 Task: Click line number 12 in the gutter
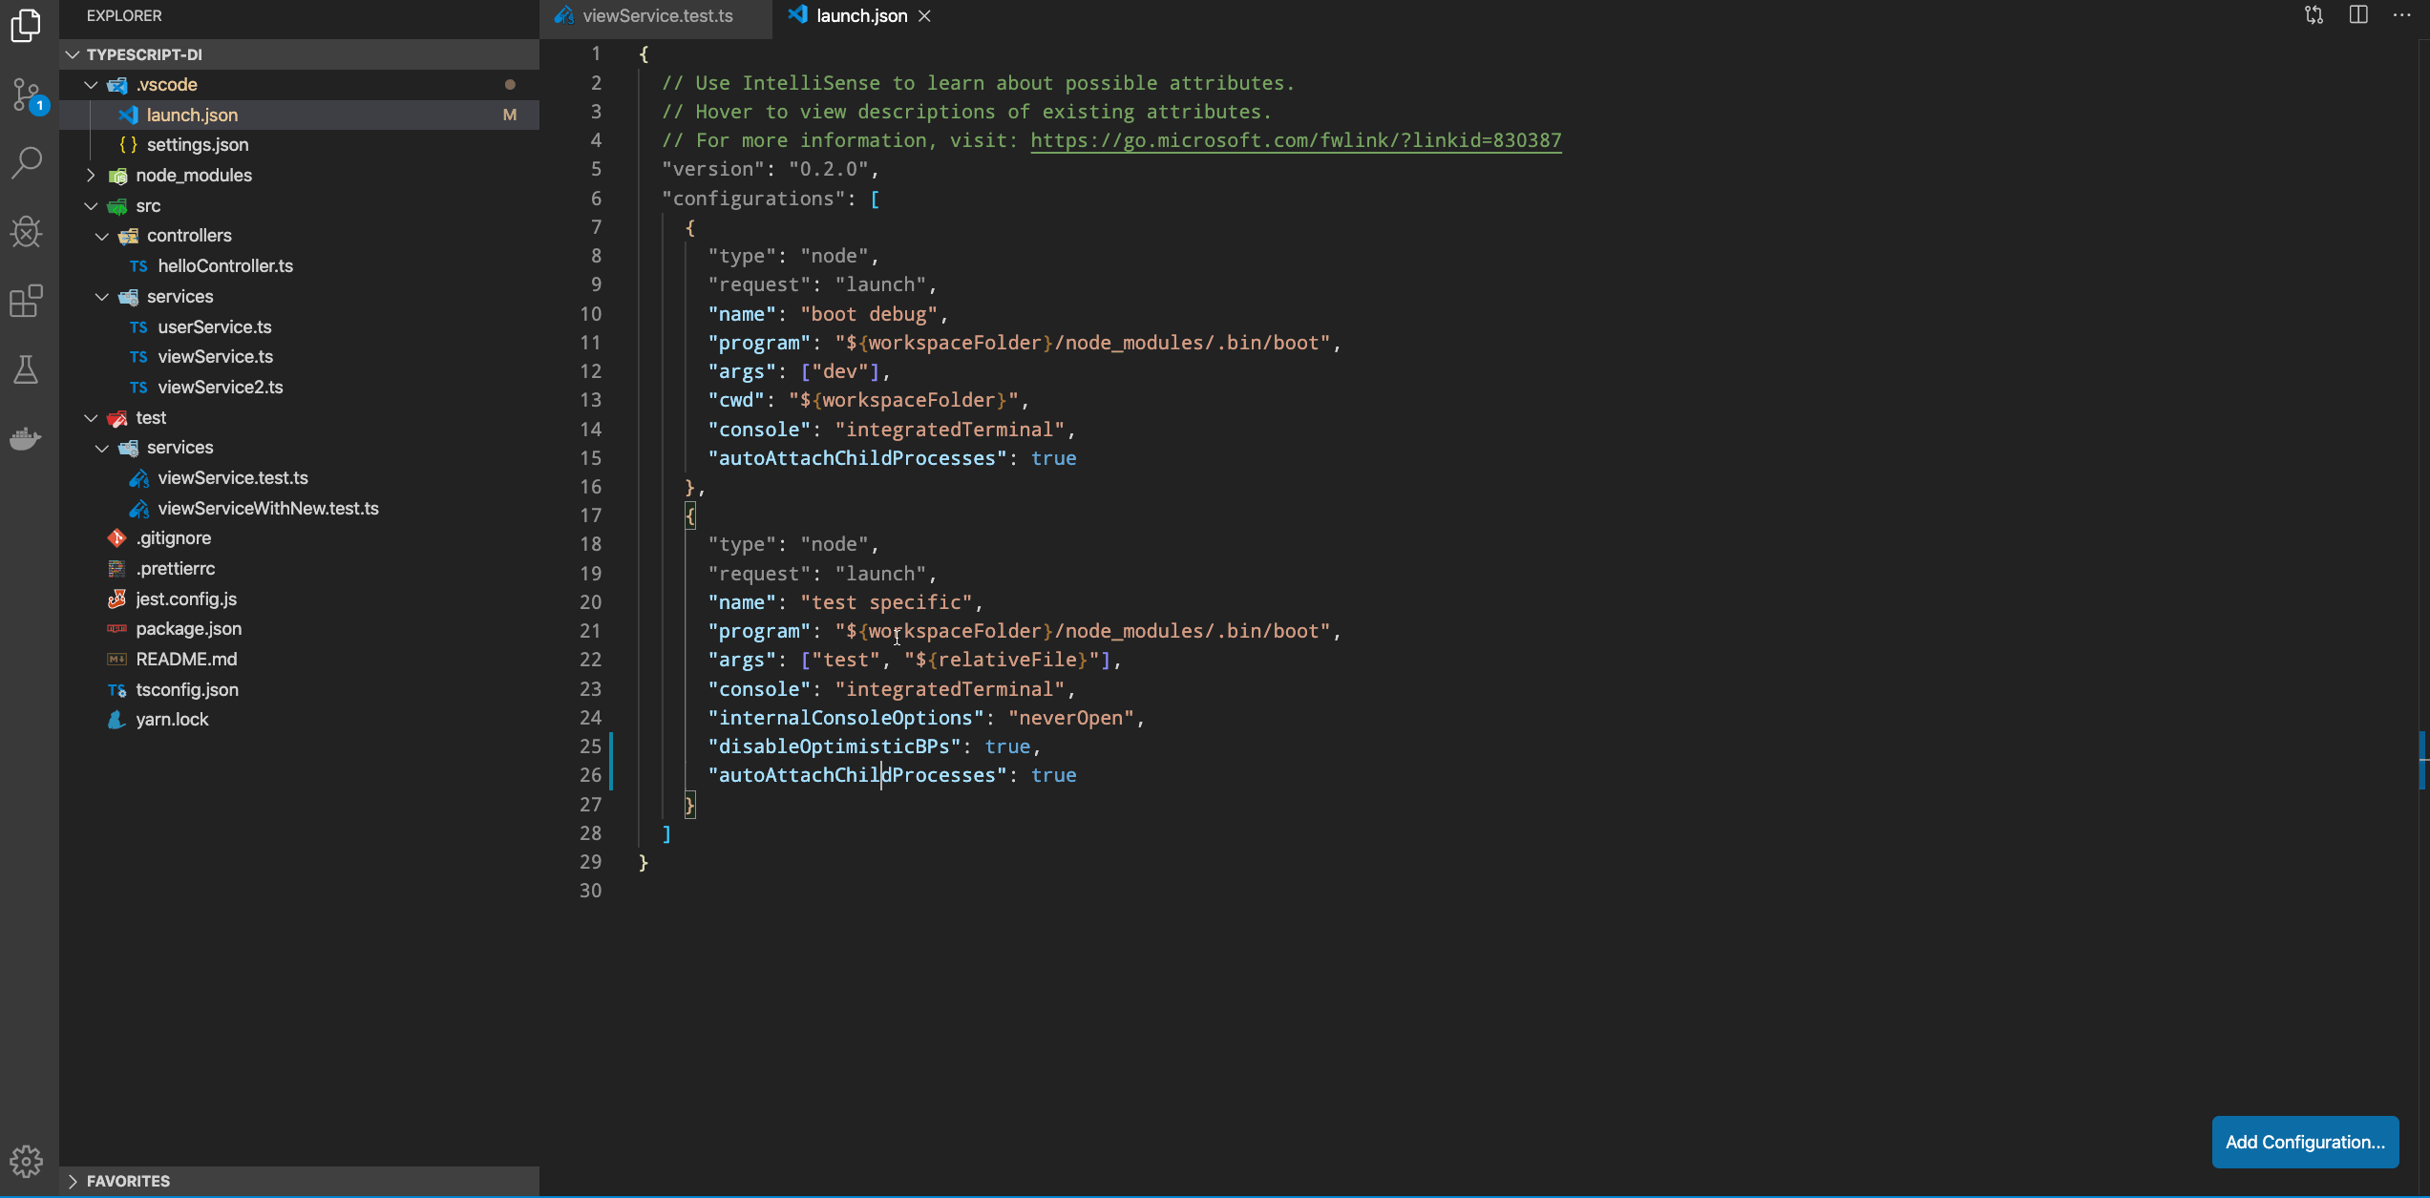[591, 371]
